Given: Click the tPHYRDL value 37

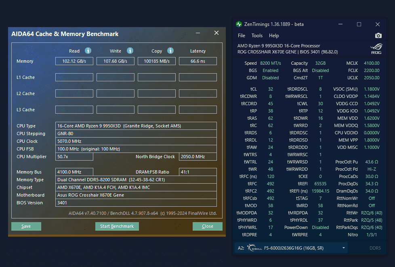Looking at the screenshot, I should [x=320, y=220].
